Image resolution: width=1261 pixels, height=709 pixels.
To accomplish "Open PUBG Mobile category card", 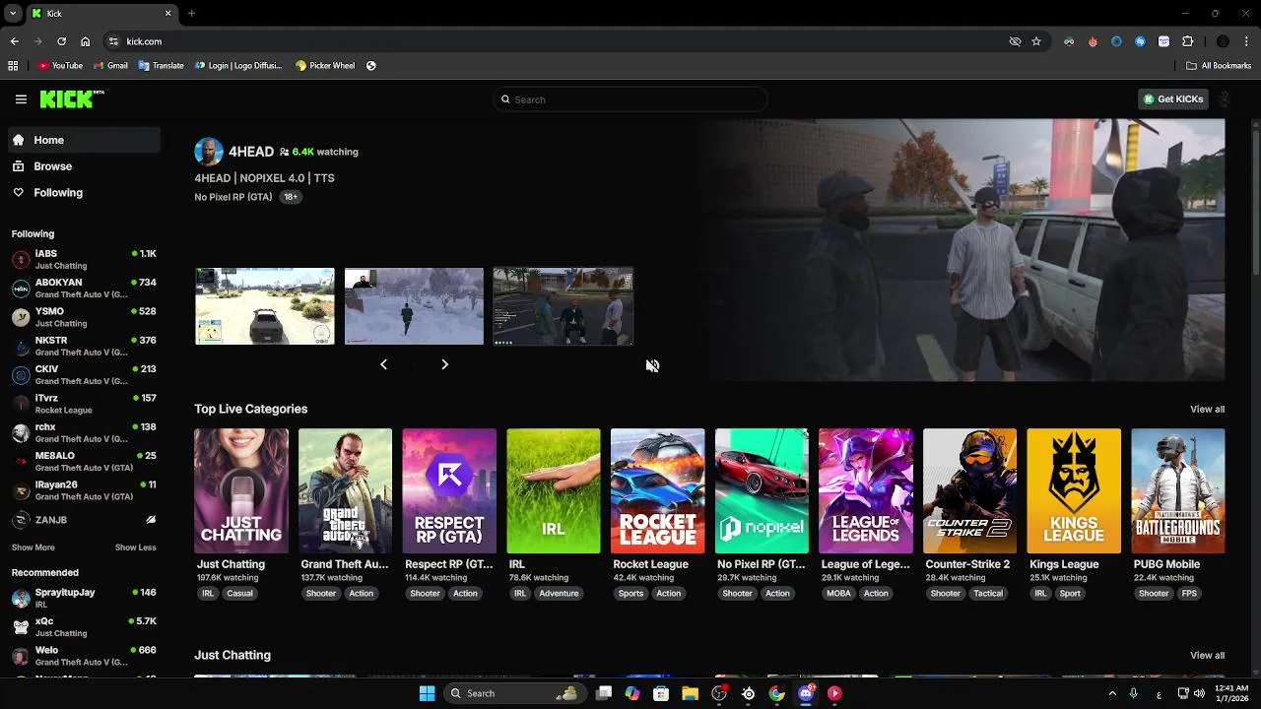I will 1178,490.
